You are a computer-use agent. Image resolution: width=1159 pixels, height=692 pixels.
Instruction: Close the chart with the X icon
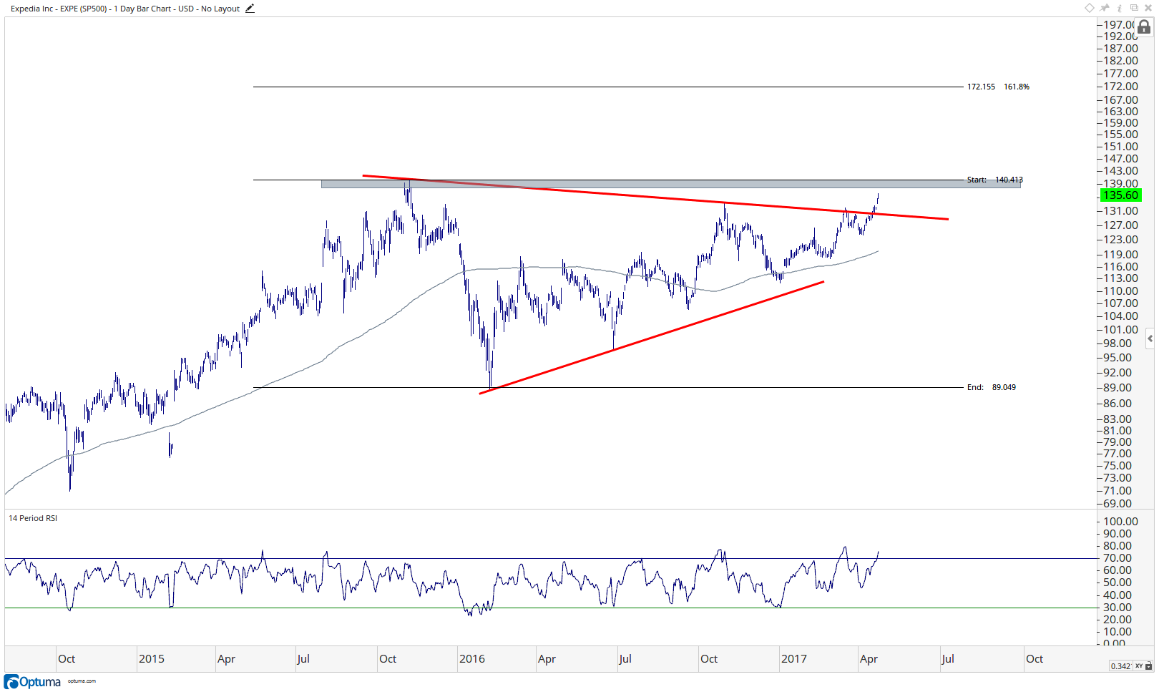[x=1149, y=8]
